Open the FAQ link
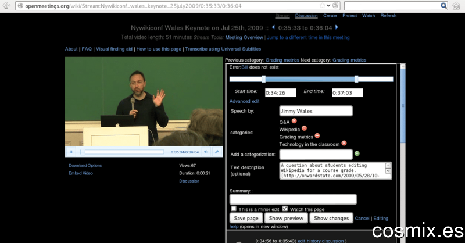This screenshot has width=465, height=243. tap(87, 49)
